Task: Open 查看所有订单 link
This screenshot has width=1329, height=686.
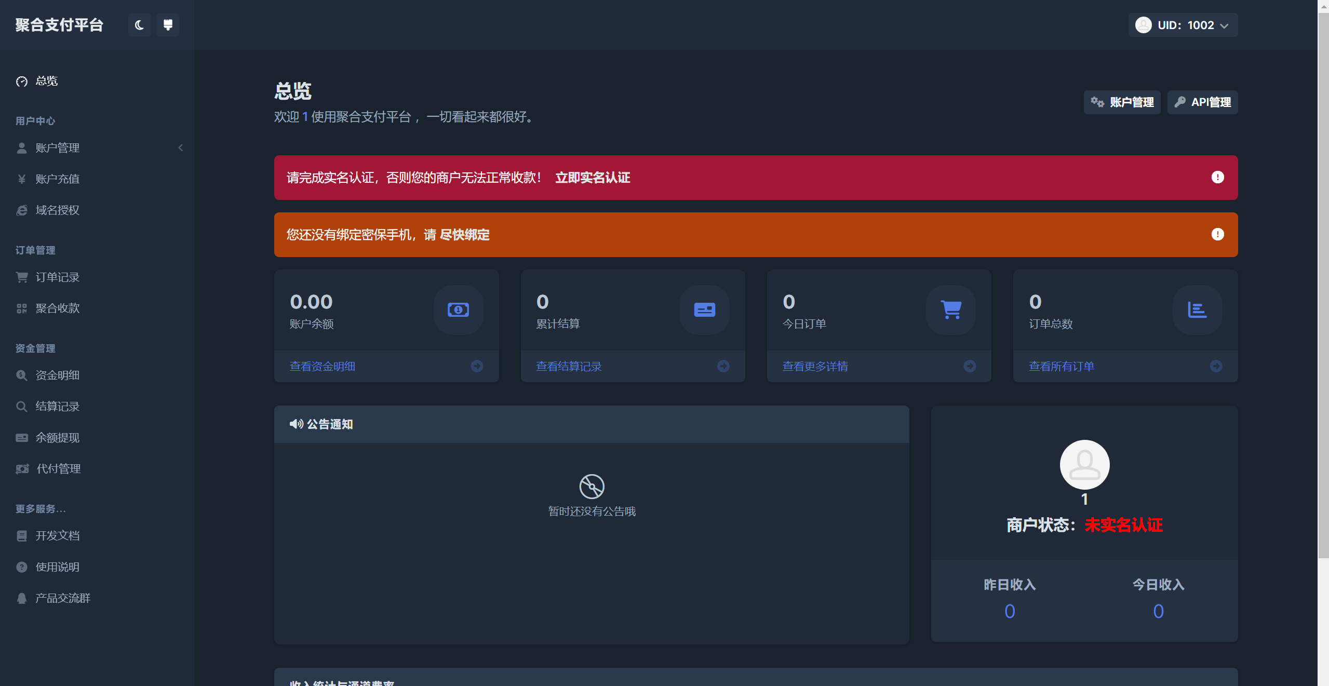Action: coord(1061,366)
